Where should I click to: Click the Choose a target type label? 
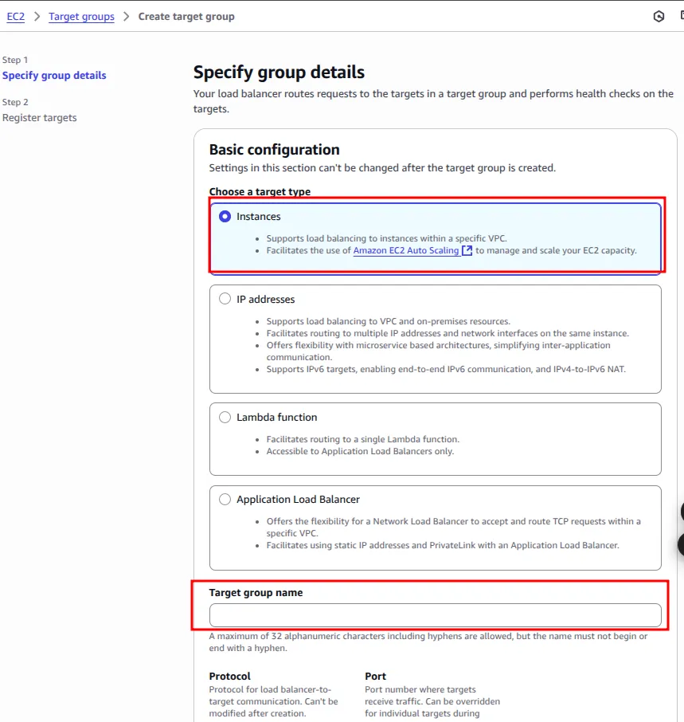260,191
